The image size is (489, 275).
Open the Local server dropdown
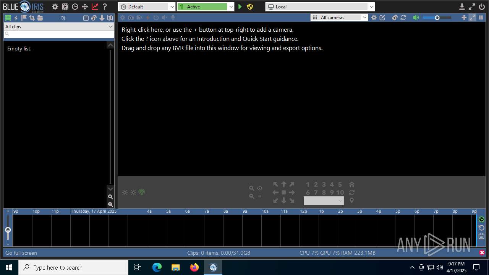[x=320, y=6]
